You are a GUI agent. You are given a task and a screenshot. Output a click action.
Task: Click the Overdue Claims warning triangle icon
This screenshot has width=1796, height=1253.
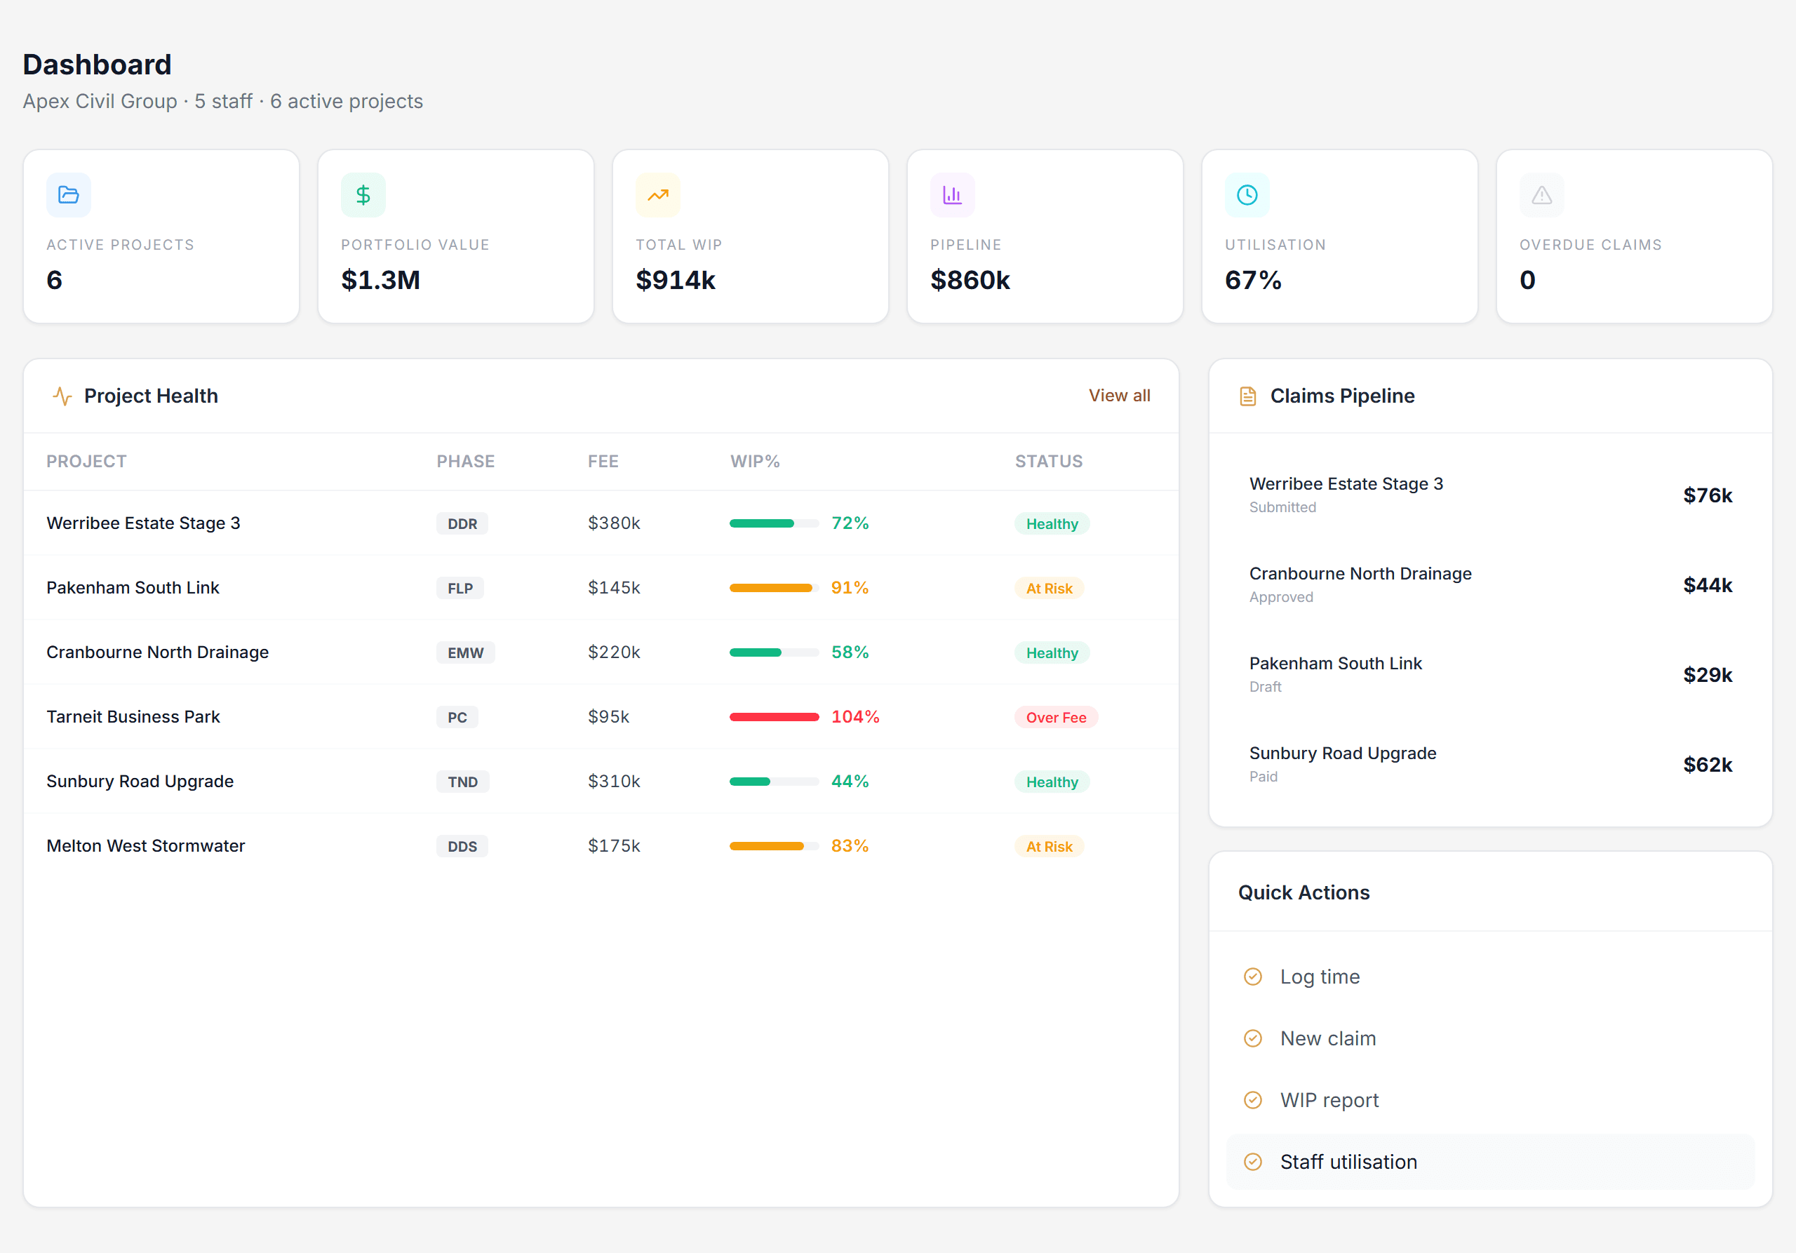click(x=1542, y=195)
